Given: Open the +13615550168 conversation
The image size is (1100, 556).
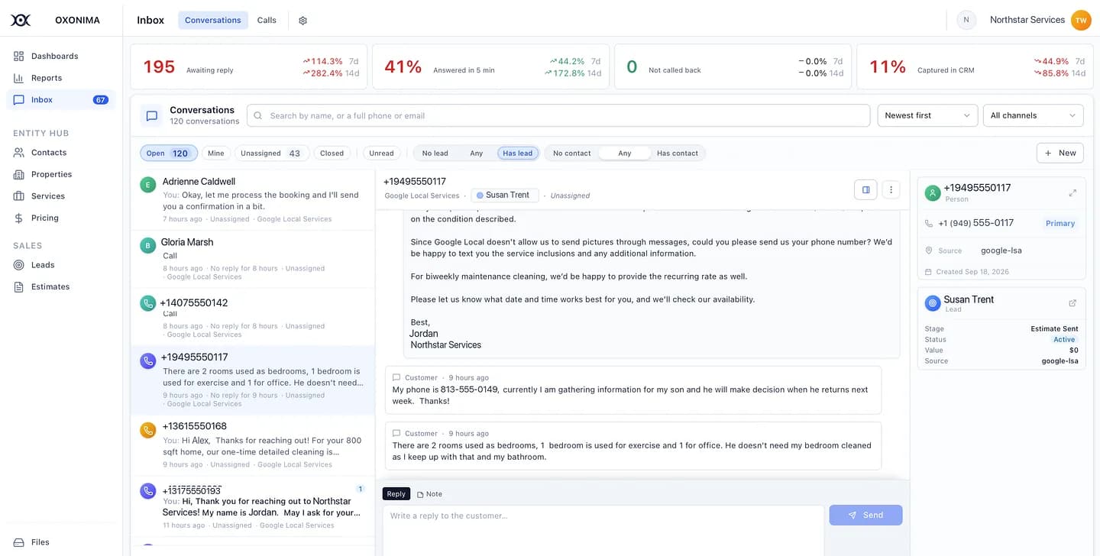Looking at the screenshot, I should [253, 444].
